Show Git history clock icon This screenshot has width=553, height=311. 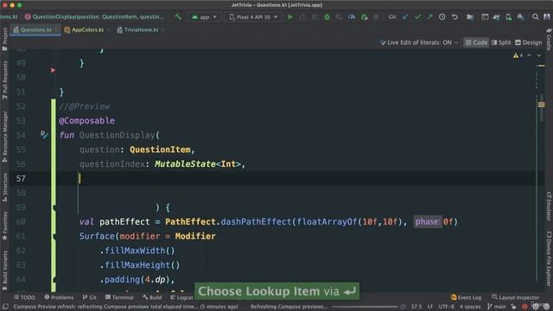[x=442, y=17]
